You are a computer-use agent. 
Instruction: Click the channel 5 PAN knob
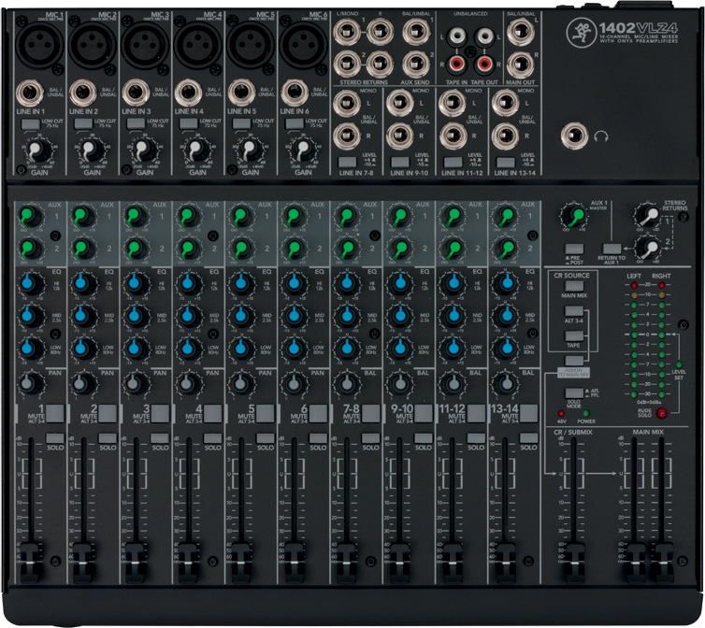(241, 382)
